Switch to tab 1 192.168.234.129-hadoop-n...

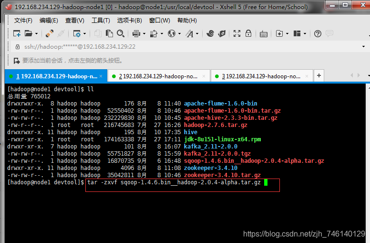[x=56, y=76]
